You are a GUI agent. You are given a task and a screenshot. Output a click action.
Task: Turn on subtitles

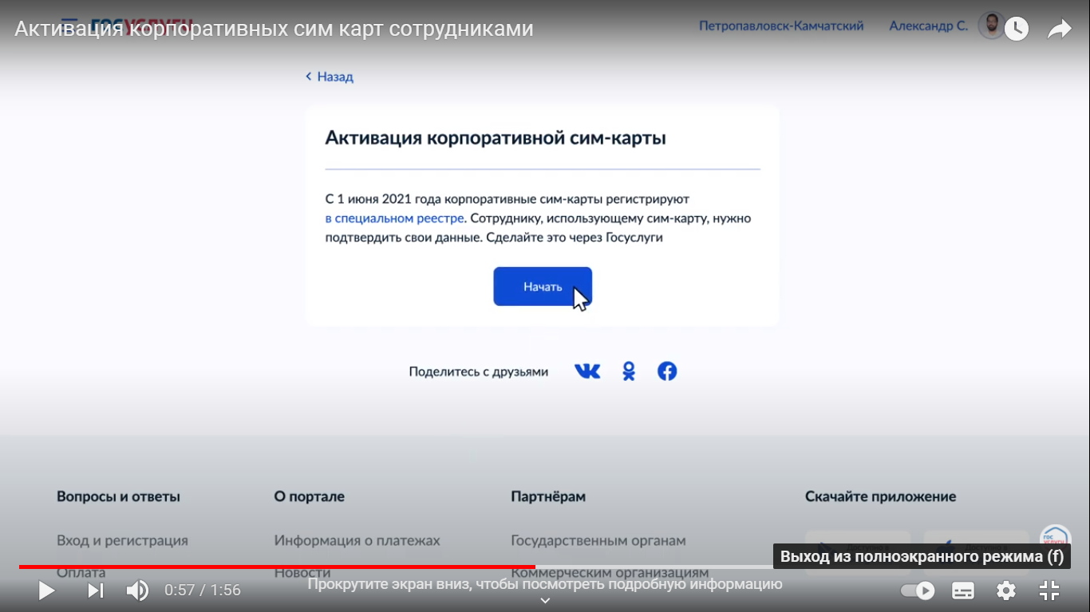click(963, 590)
